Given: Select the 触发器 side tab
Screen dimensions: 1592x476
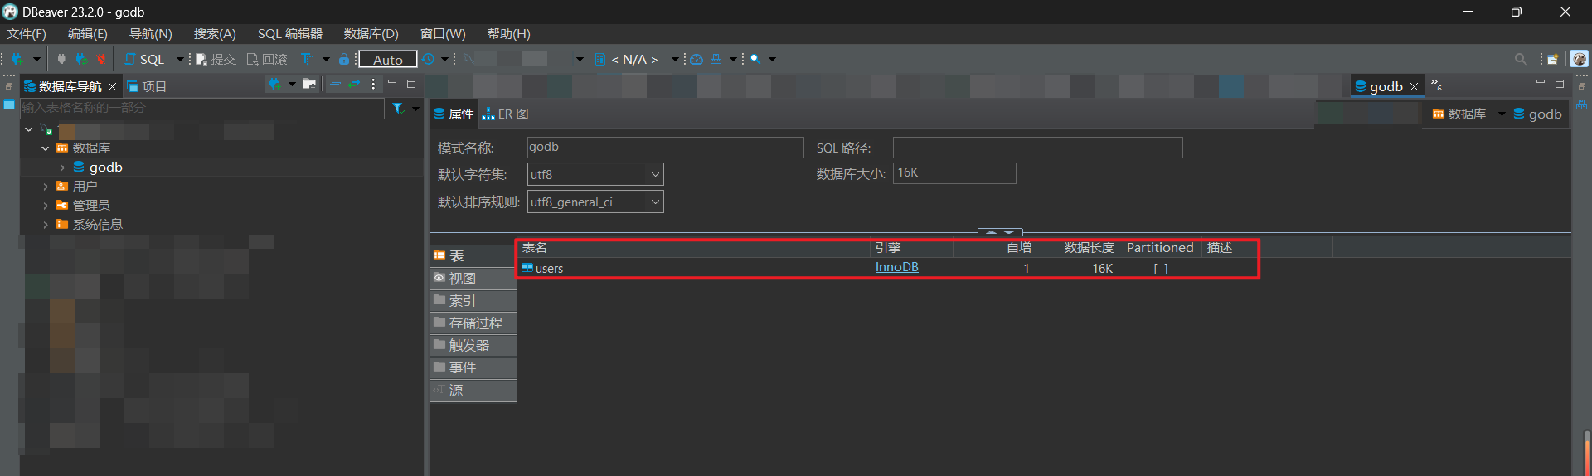Looking at the screenshot, I should click(x=473, y=345).
